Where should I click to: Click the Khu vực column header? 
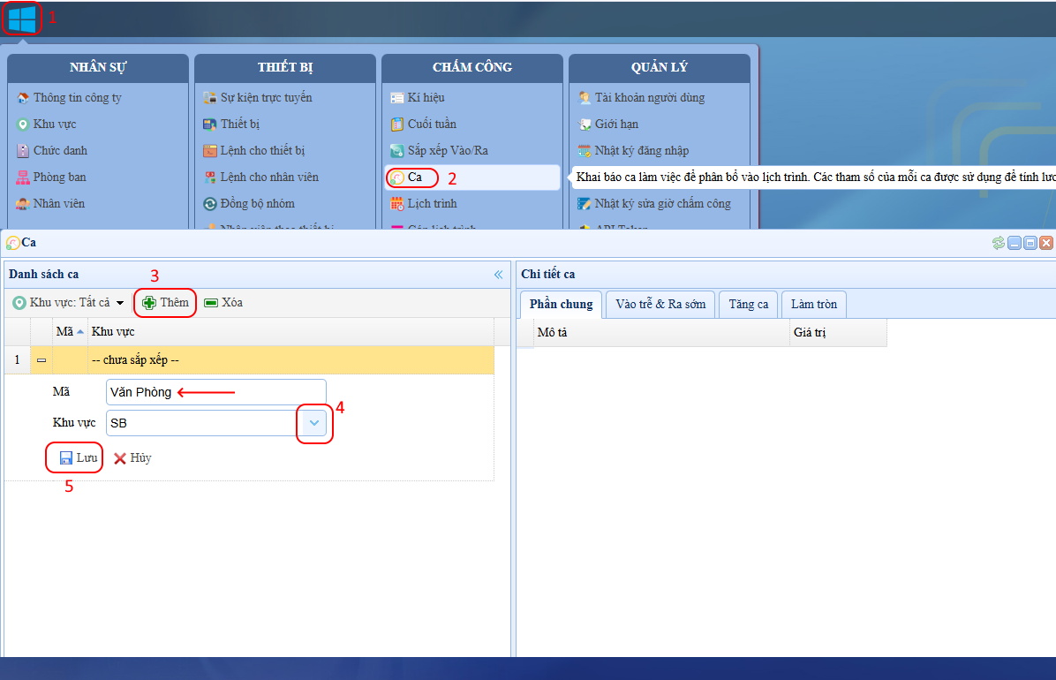pos(291,331)
